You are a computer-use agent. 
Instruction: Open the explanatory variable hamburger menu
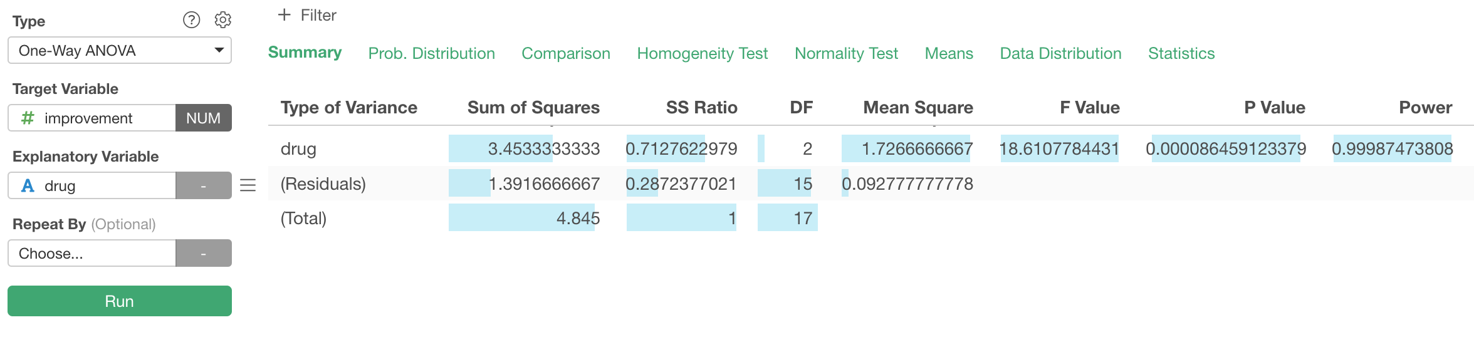(248, 185)
